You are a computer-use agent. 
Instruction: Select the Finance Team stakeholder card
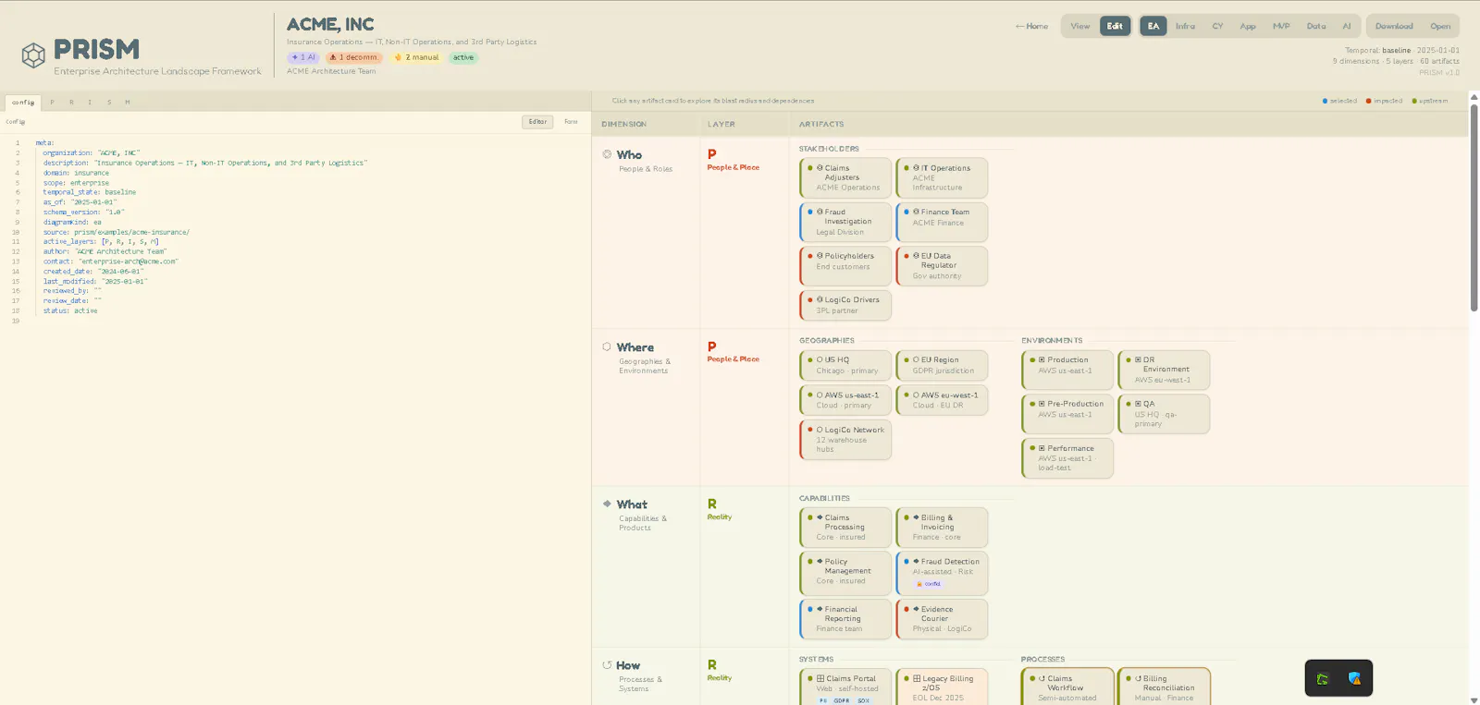[942, 222]
